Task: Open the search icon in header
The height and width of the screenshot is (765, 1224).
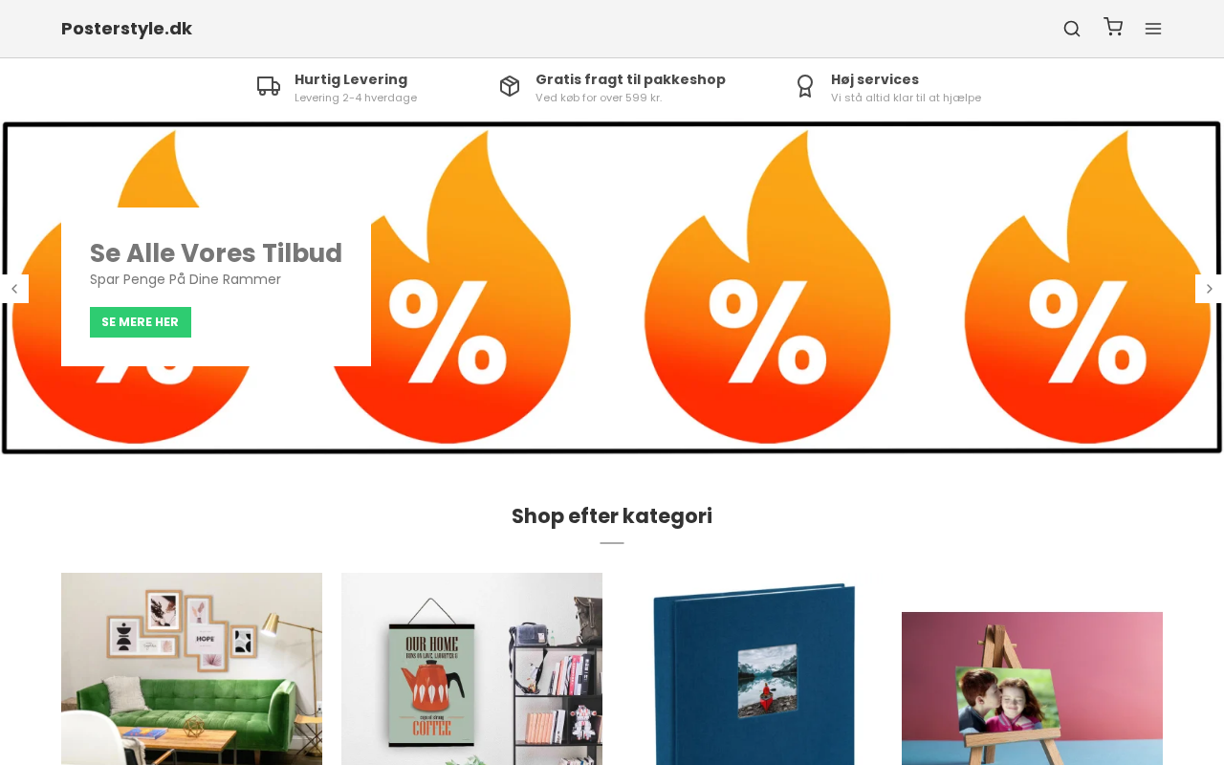Action: (x=1072, y=29)
